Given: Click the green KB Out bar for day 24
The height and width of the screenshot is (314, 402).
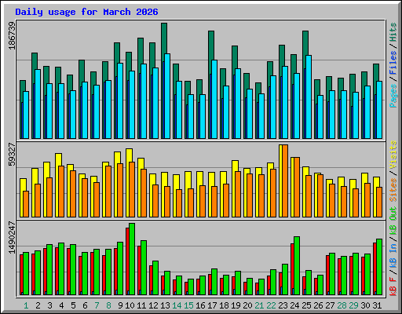Looking at the screenshot, I should [297, 265].
